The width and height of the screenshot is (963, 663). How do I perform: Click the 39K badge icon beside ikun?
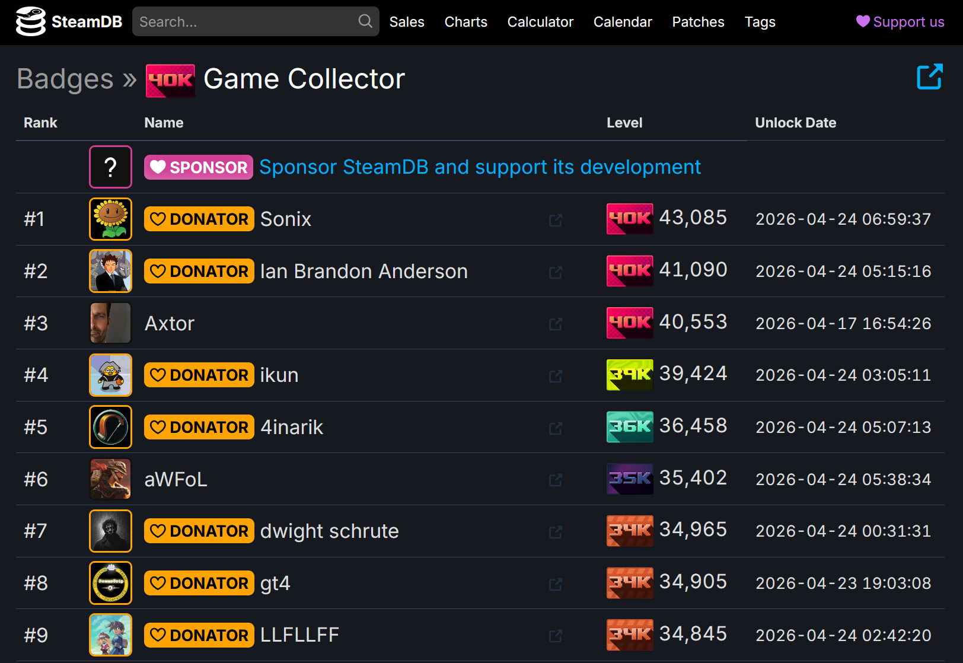pyautogui.click(x=629, y=375)
